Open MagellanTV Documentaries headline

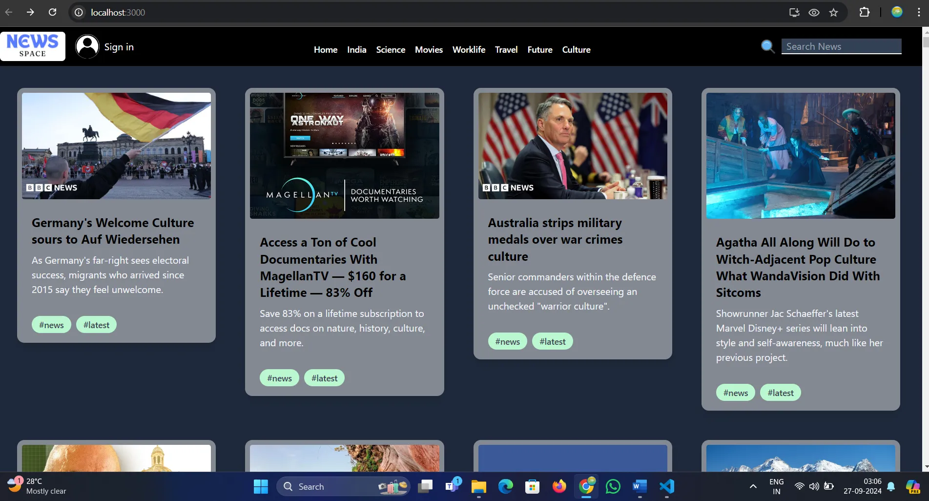(333, 268)
